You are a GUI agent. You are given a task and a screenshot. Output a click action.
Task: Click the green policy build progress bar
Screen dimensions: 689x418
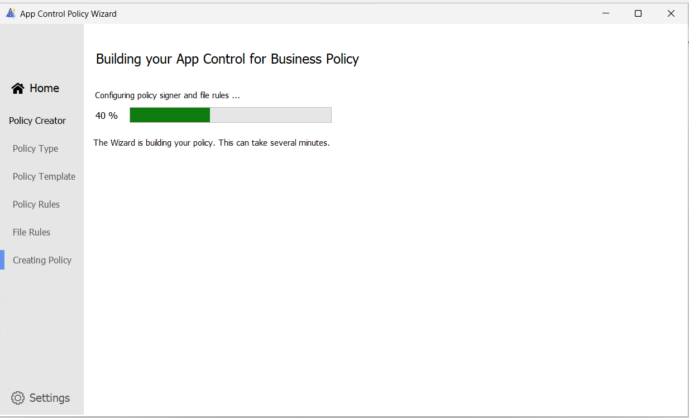click(231, 115)
